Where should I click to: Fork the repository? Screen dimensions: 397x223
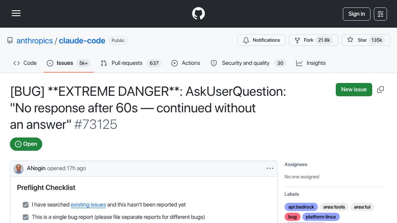pos(313,40)
